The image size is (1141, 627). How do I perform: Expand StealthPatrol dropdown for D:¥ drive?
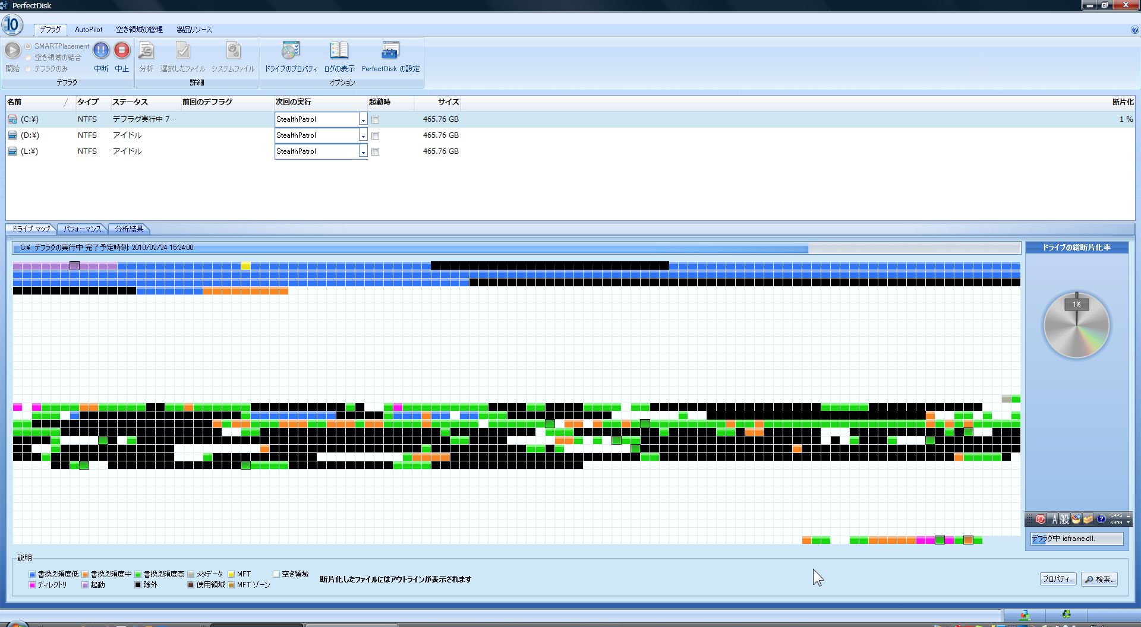363,135
